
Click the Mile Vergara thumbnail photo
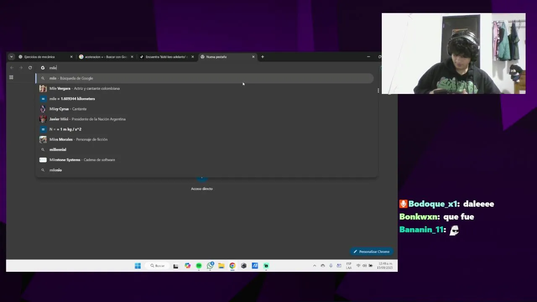[x=43, y=89]
